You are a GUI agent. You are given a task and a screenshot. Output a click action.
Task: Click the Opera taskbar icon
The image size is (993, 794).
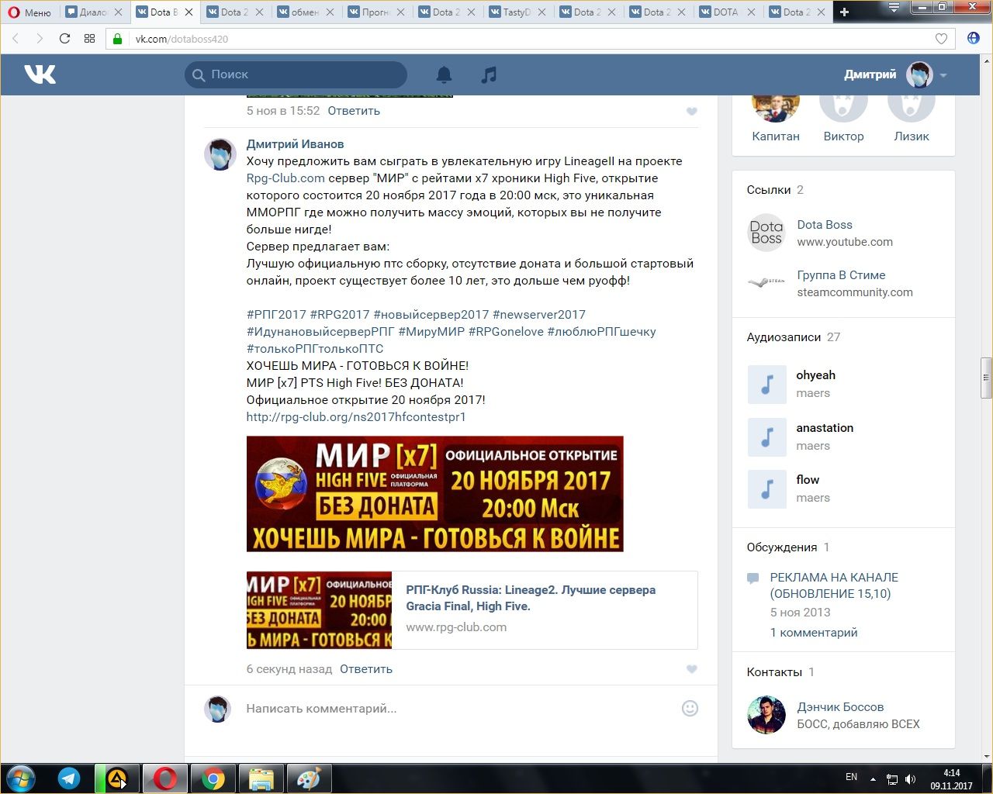click(x=165, y=778)
